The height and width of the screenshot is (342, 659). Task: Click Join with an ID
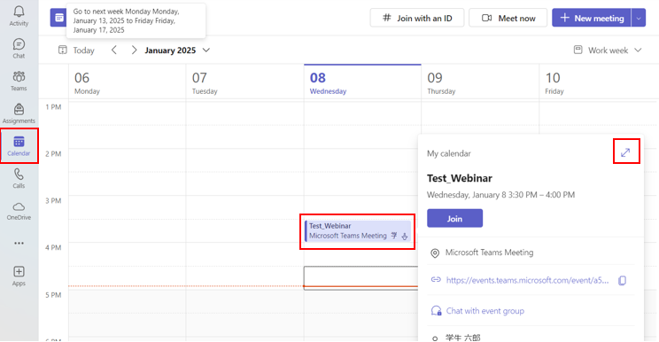tap(417, 18)
